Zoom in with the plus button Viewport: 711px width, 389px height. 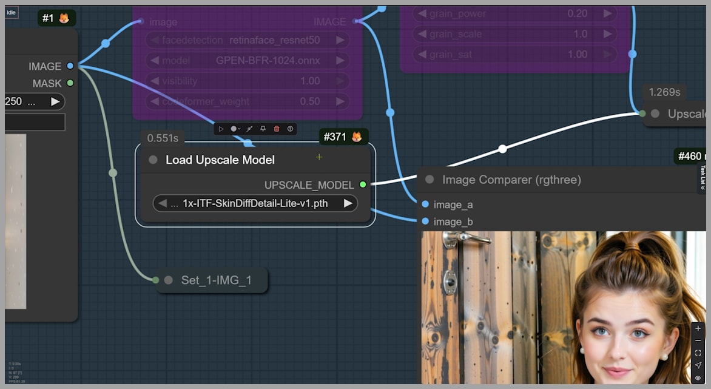[698, 328]
